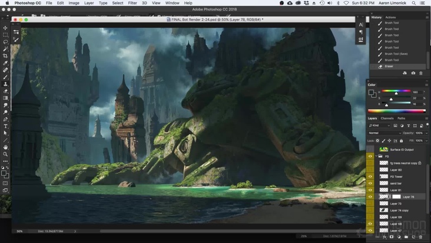Toggle visibility of Layer 81
The image size is (431, 243).
pyautogui.click(x=370, y=190)
